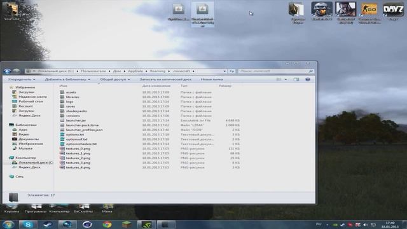The image size is (407, 229).
Task: Select the shaderpacks folder
Action: tap(76, 111)
